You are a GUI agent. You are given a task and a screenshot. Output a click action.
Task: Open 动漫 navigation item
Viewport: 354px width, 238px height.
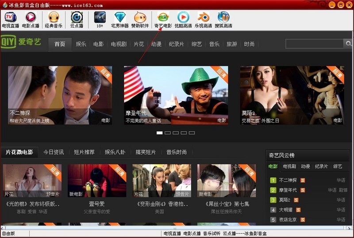pos(156,44)
